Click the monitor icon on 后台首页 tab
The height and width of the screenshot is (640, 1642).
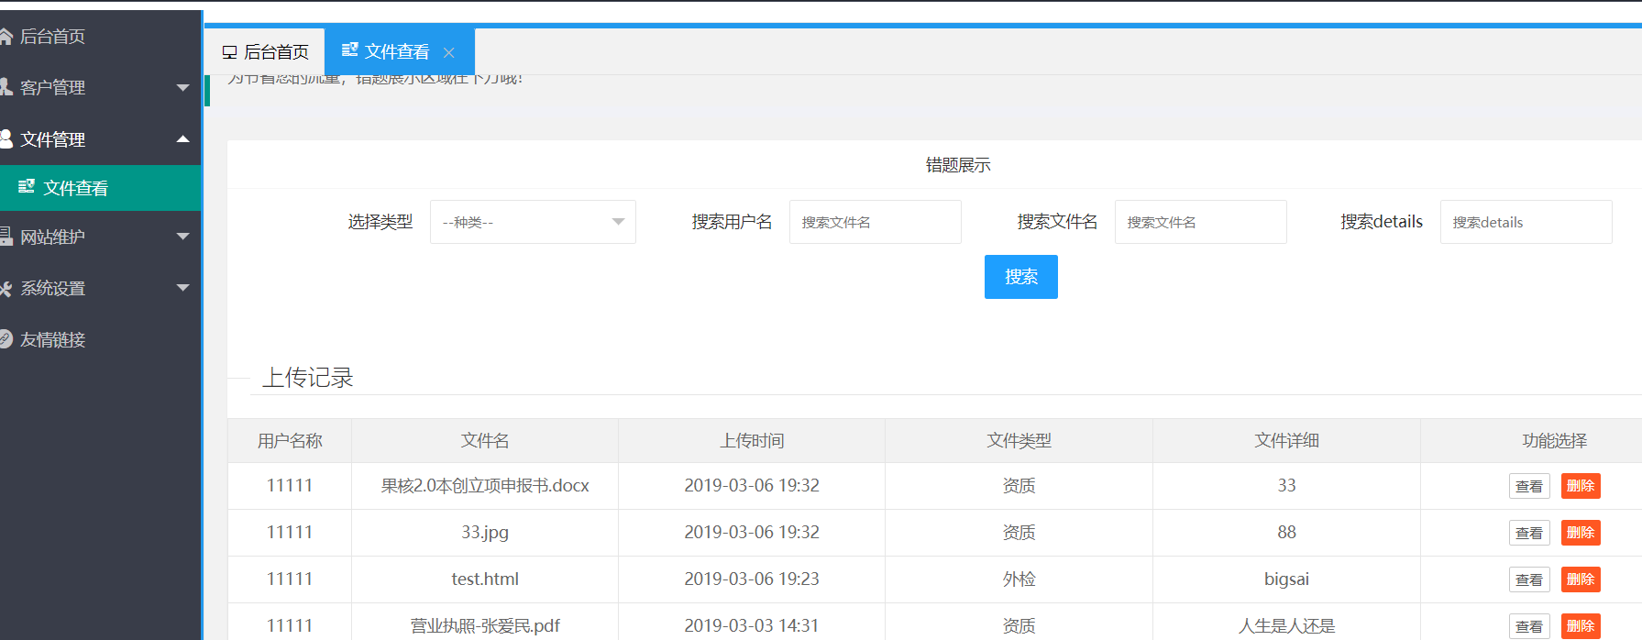coord(229,52)
